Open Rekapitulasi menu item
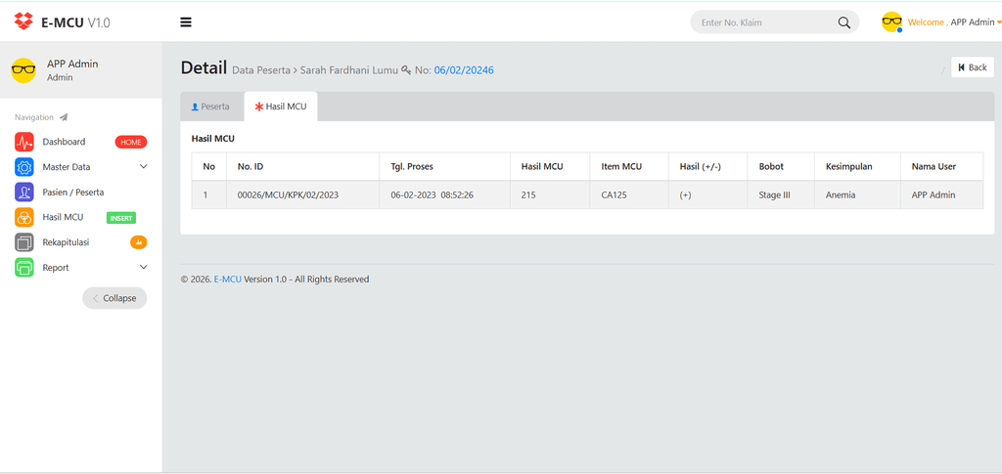1002x474 pixels. (x=66, y=242)
